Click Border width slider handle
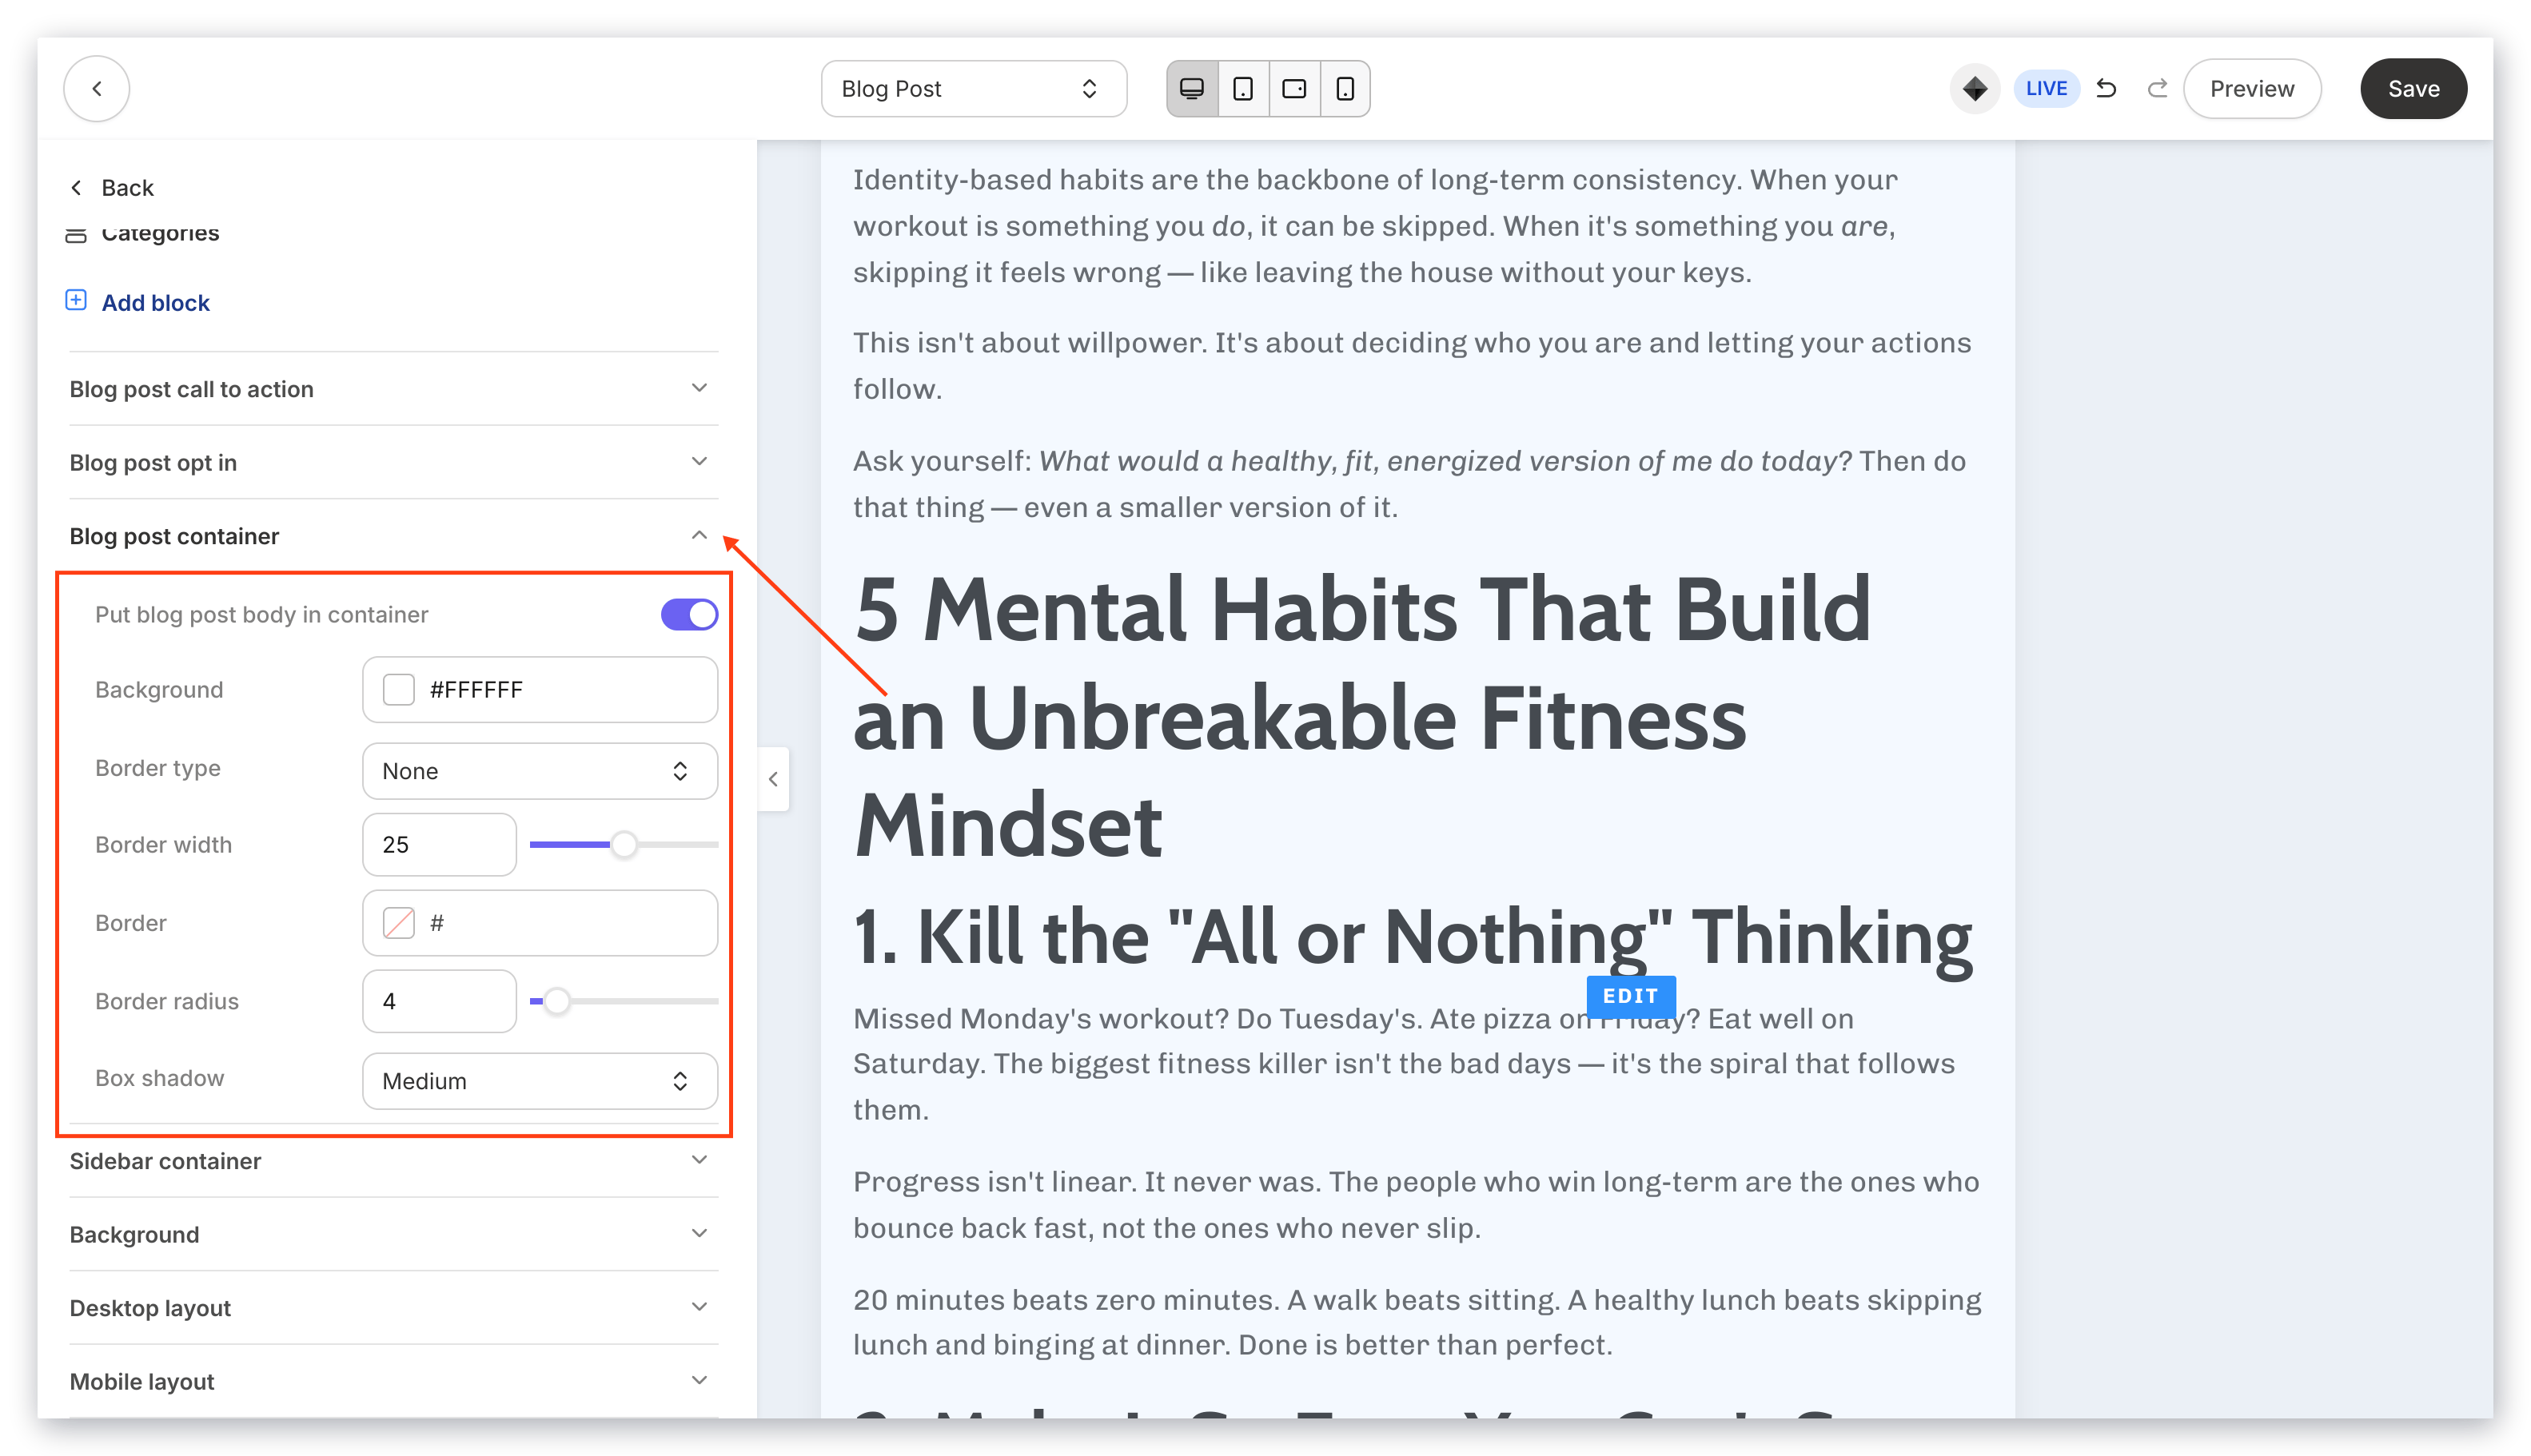Viewport: 2531px width, 1456px height. pyautogui.click(x=624, y=845)
